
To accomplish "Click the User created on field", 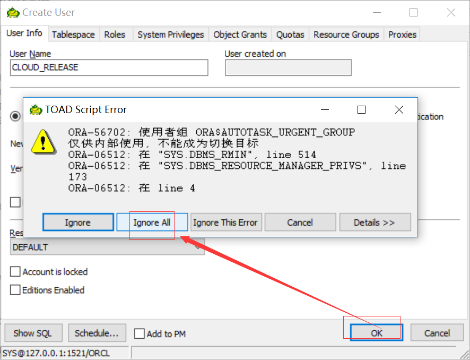I will click(x=288, y=67).
